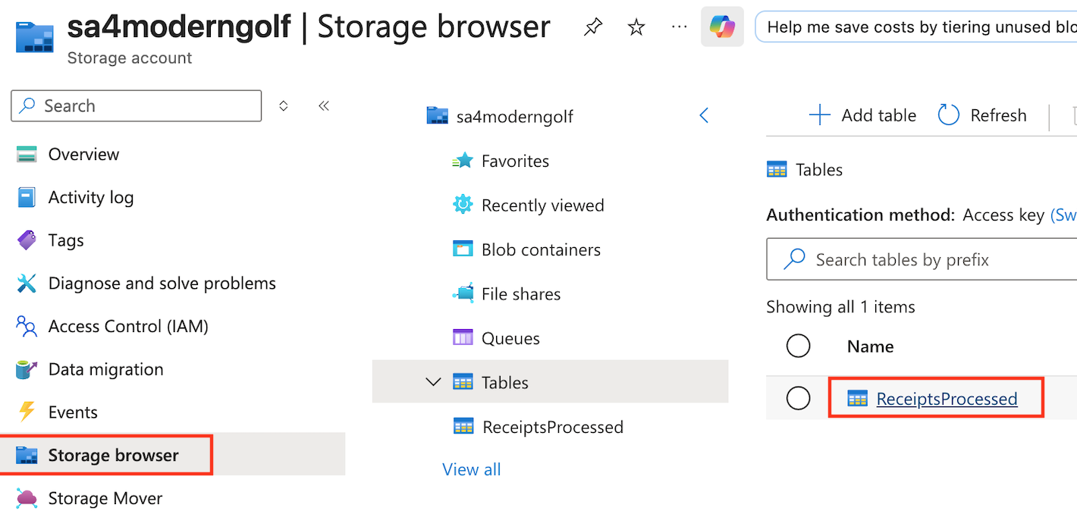Toggle the select-all circle beside Name

point(798,346)
